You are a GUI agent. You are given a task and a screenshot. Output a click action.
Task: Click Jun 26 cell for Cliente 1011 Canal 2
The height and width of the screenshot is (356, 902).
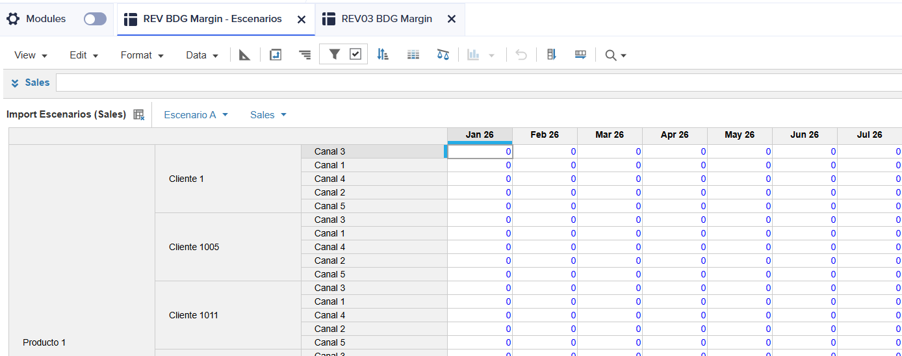805,329
